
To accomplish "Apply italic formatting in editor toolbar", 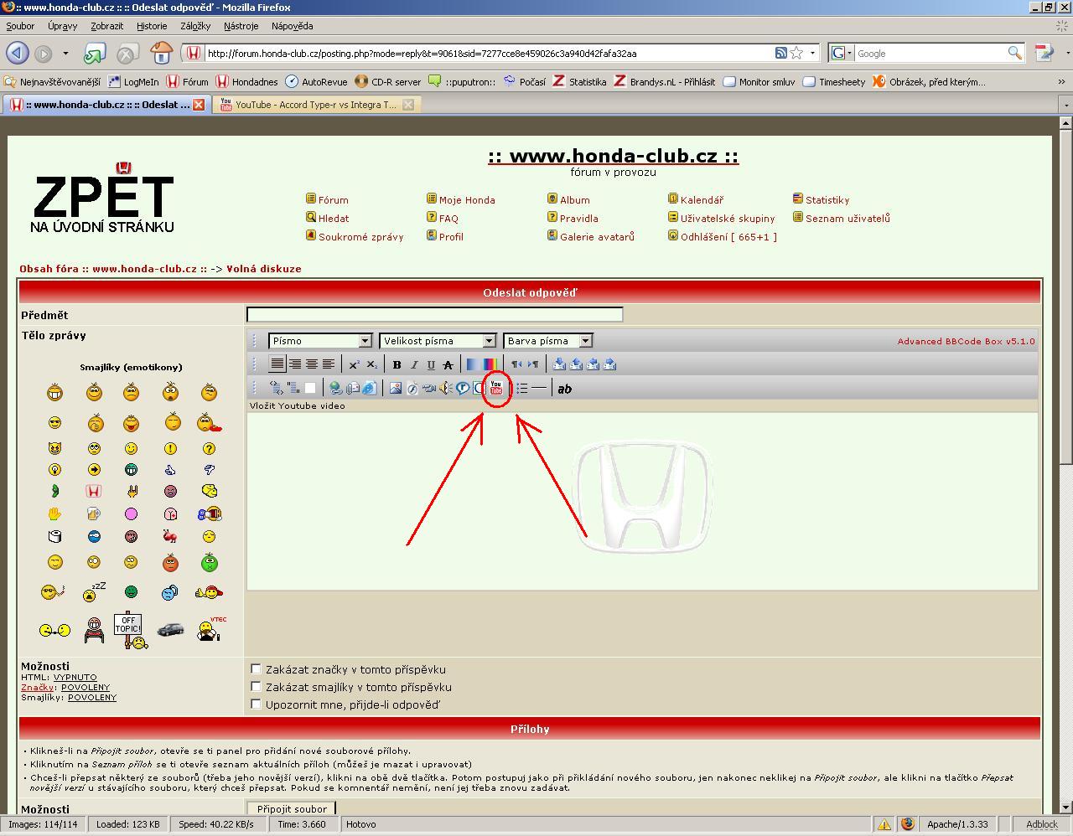I will point(414,364).
